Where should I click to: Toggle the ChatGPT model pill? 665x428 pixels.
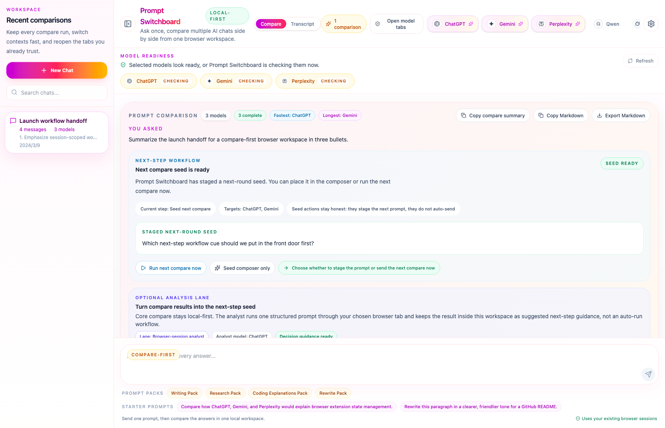[452, 24]
